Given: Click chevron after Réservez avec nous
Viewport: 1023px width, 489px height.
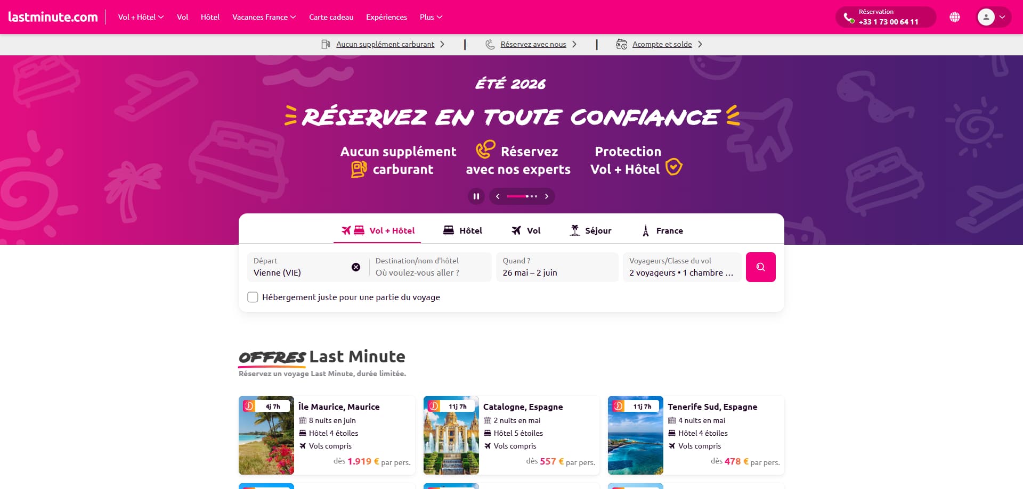Looking at the screenshot, I should click(x=574, y=44).
